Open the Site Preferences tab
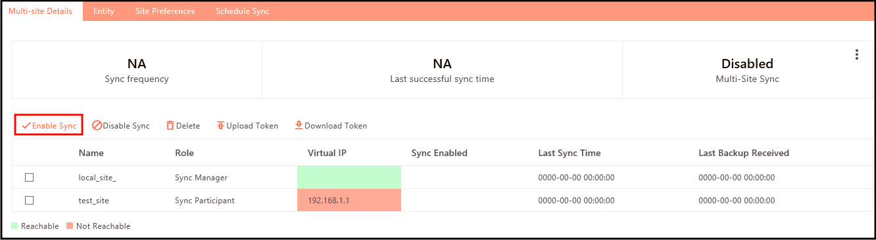 [165, 11]
